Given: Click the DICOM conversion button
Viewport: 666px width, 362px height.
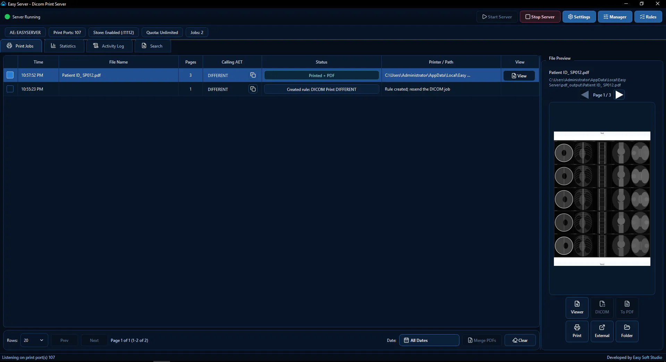Looking at the screenshot, I should pos(602,308).
